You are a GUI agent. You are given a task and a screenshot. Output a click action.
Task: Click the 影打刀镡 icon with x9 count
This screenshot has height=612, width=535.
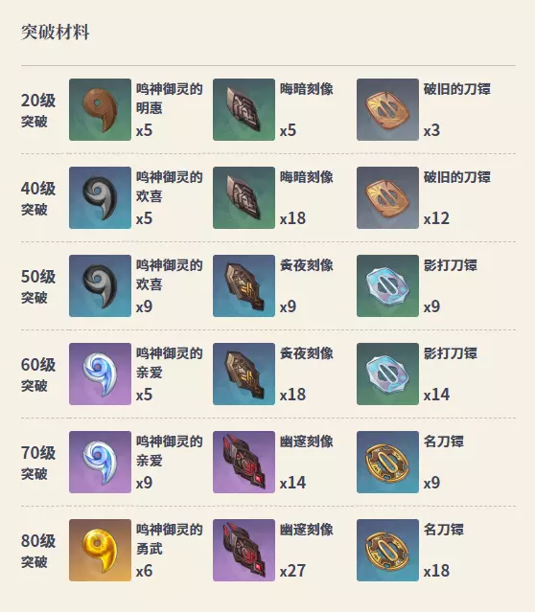(387, 286)
